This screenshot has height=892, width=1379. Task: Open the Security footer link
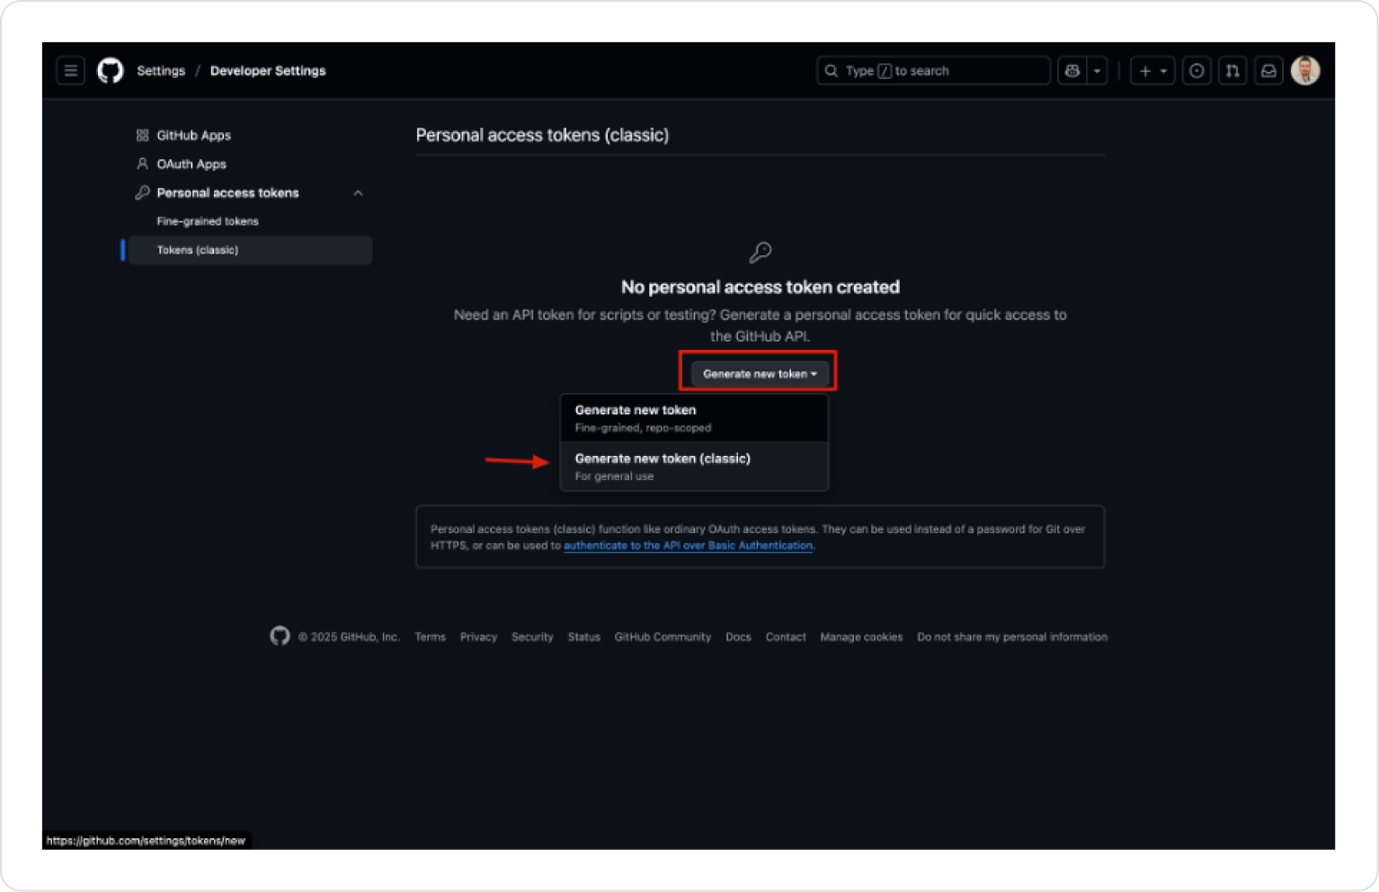[x=532, y=637]
